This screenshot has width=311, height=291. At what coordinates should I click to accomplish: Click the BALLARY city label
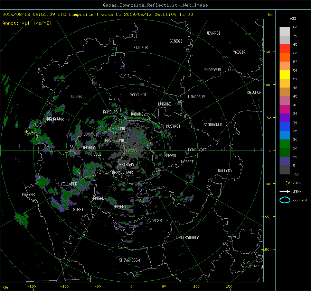point(225,171)
